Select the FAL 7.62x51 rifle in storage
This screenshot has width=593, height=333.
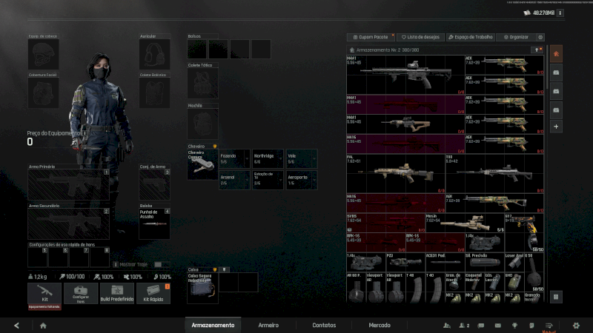tap(396, 174)
